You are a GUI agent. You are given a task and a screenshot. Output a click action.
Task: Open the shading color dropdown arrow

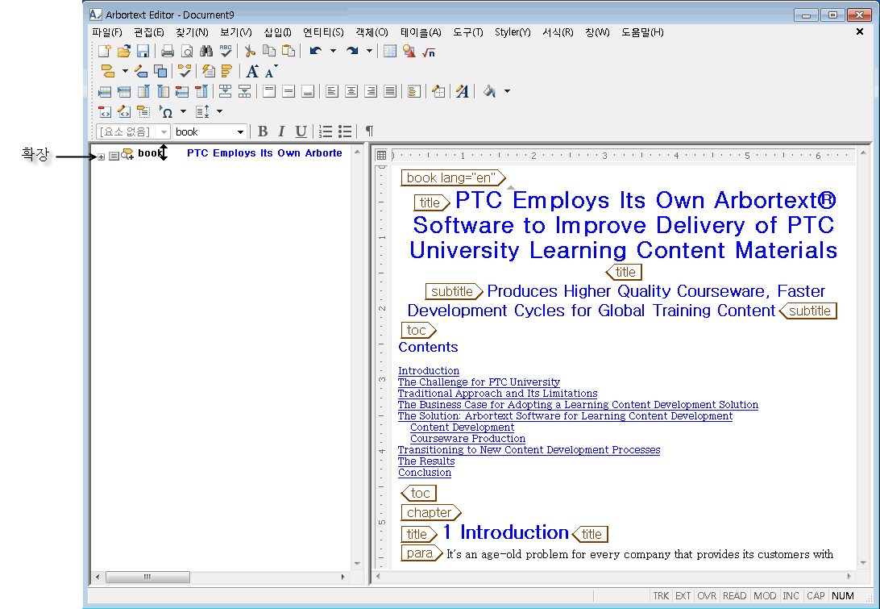pyautogui.click(x=507, y=92)
